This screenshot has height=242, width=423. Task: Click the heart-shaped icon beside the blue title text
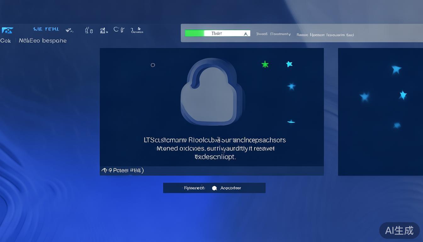pyautogui.click(x=69, y=30)
